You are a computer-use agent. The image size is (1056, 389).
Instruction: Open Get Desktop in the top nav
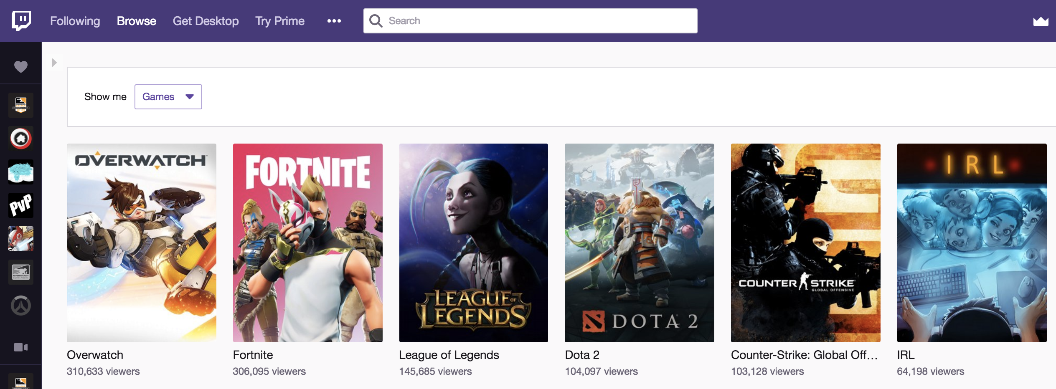[206, 21]
